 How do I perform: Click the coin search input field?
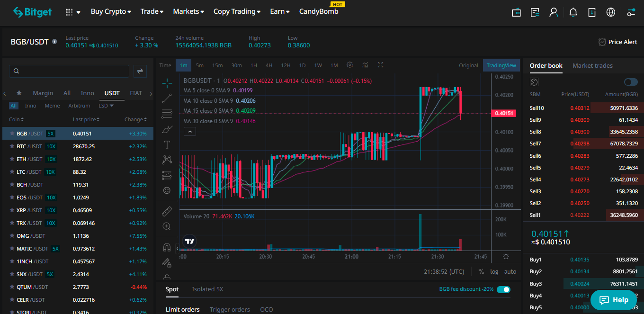(69, 71)
